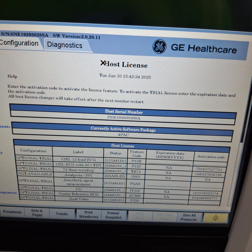This screenshot has height=252, width=252.
Task: Switch to the Configuration tab
Action: click(19, 44)
